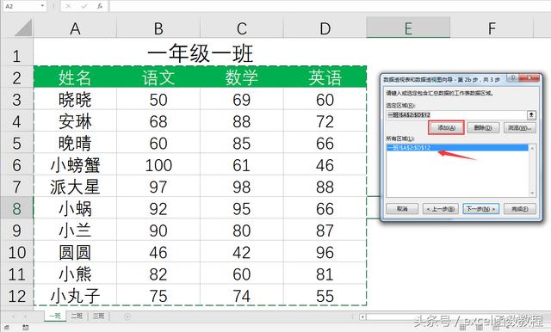Click the 添加(A) button
Image resolution: width=551 pixels, height=332 pixels.
[446, 128]
